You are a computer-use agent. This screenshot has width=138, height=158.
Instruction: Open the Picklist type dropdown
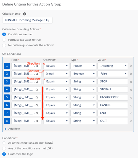click(x=83, y=66)
